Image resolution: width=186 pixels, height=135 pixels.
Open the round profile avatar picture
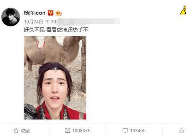point(11,17)
